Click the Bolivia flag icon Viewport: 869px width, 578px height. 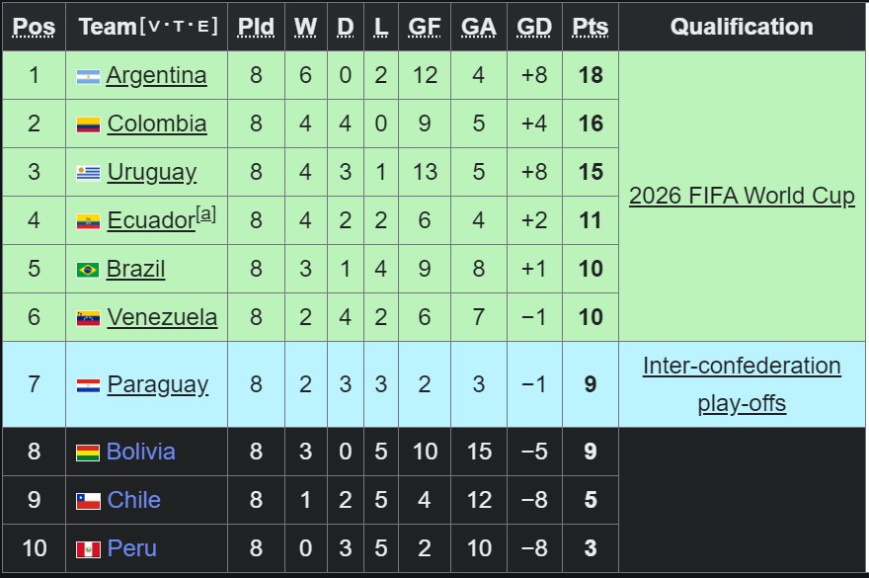click(x=88, y=453)
